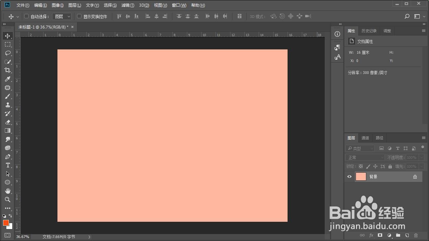Select the Lasso tool
429x241 pixels.
8,53
